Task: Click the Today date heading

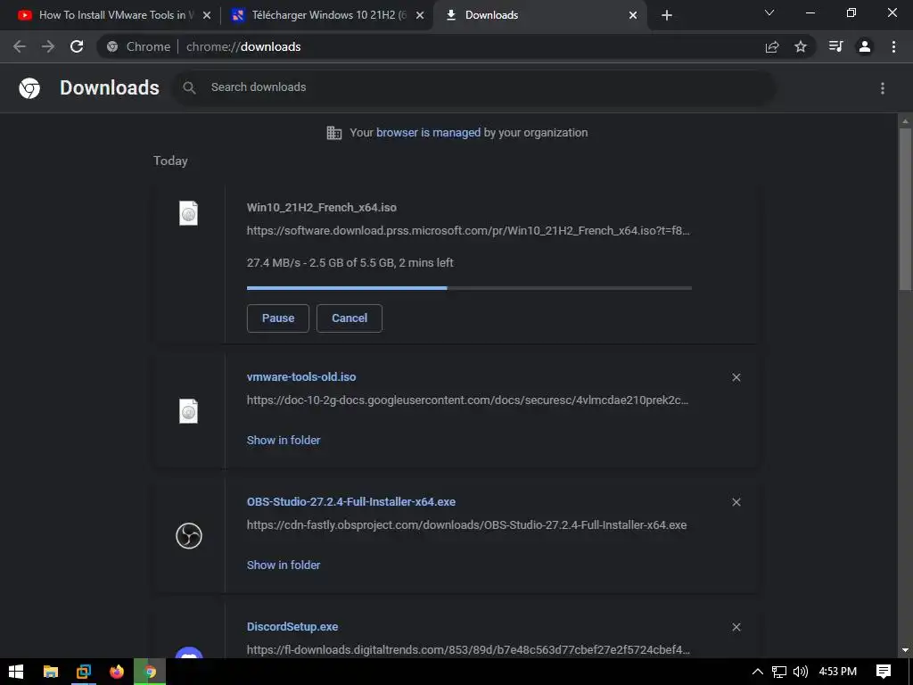Action: pos(170,161)
